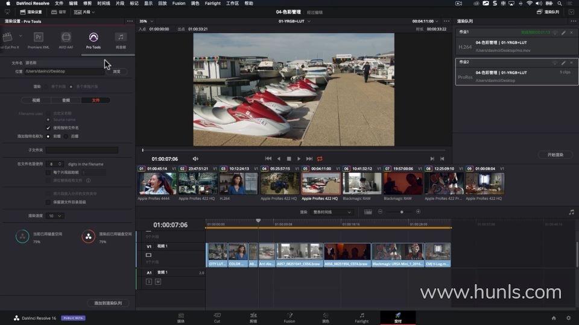
Task: Mute audio track A1 with M button
Action: 158,282
